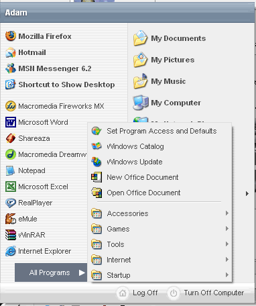The height and width of the screenshot is (306, 256).
Task: Open the Startup program folder
Action: [x=160, y=275]
